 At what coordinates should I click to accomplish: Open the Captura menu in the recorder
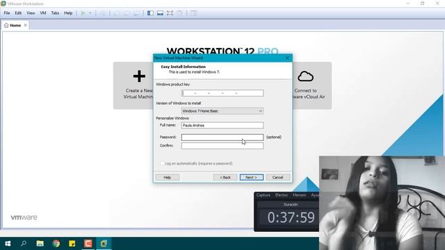tap(263, 195)
